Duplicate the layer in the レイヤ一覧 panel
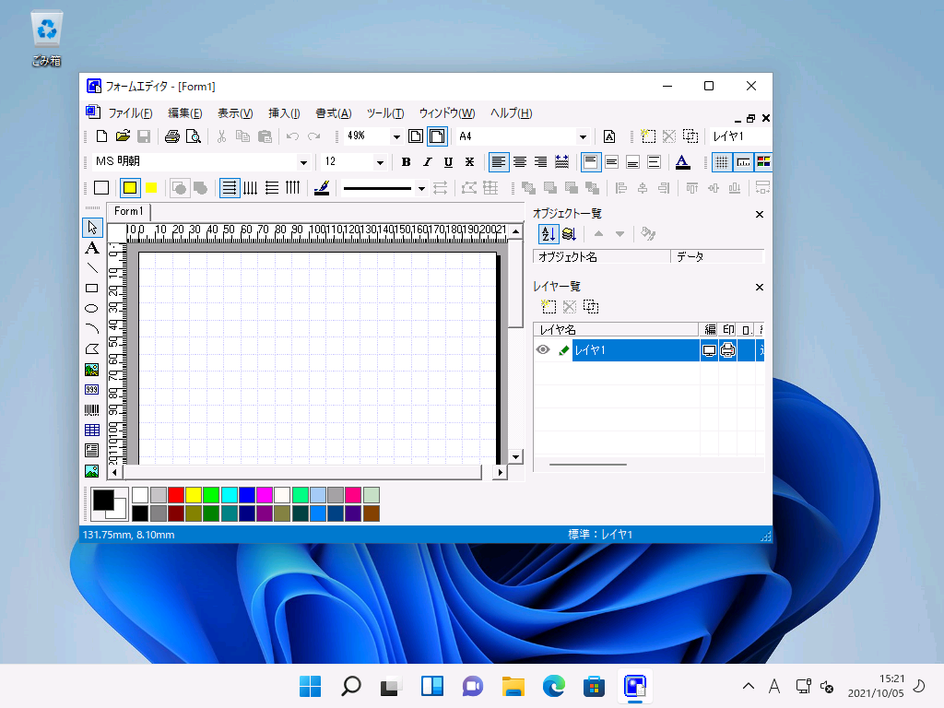The image size is (944, 708). click(x=591, y=306)
